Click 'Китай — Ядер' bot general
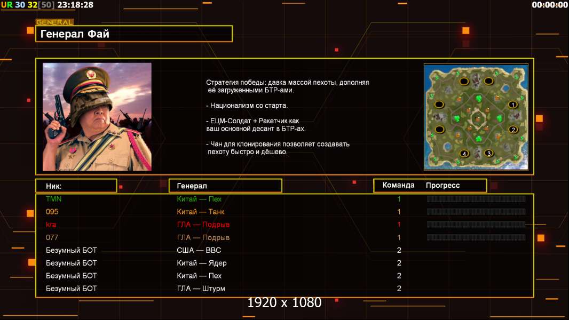This screenshot has height=320, width=569. tap(201, 263)
